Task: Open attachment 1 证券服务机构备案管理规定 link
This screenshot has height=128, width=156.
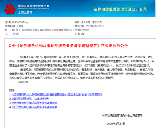Action: pos(57,94)
